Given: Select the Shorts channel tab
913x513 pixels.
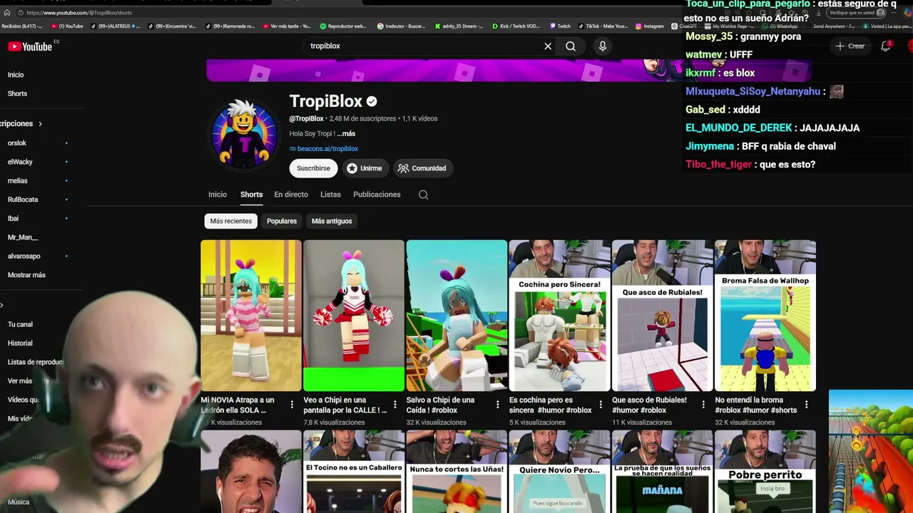Looking at the screenshot, I should (251, 195).
